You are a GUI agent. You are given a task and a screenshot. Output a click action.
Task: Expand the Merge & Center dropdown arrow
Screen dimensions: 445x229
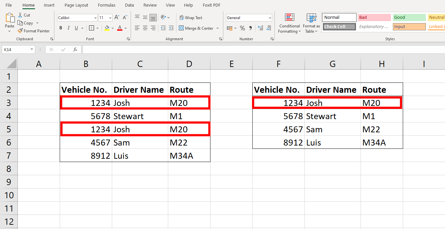tap(218, 28)
